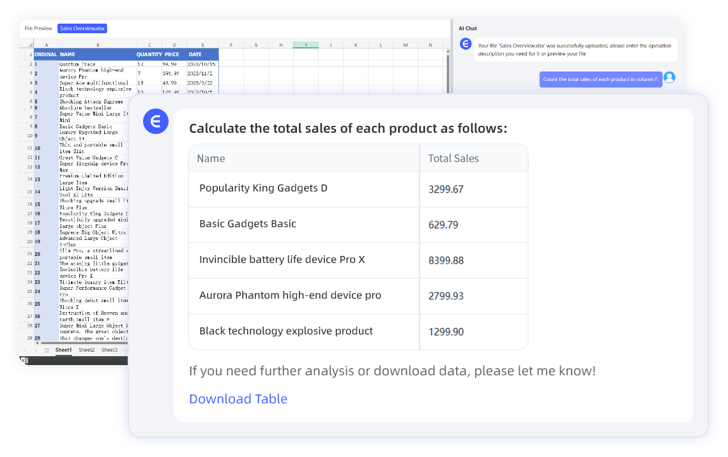This screenshot has width=728, height=457.
Task: Switch to the Sheet3 tab
Action: click(x=110, y=350)
